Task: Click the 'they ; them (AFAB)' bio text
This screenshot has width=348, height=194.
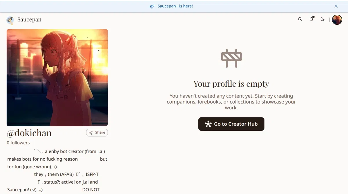Action: (54, 174)
